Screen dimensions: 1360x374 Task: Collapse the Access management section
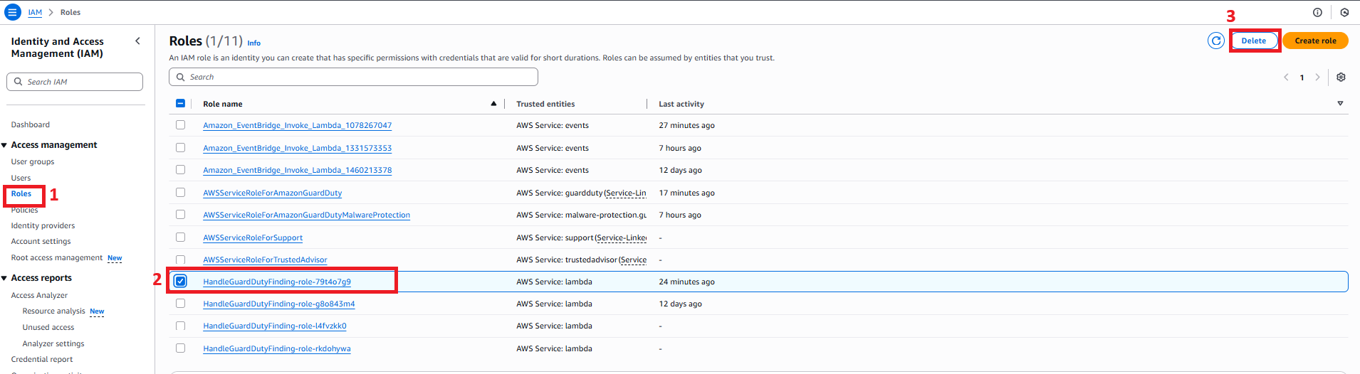(x=4, y=145)
